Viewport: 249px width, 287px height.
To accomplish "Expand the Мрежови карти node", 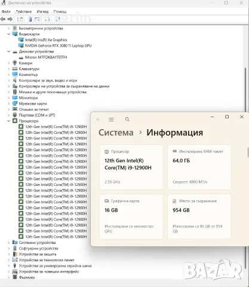I will [8, 103].
